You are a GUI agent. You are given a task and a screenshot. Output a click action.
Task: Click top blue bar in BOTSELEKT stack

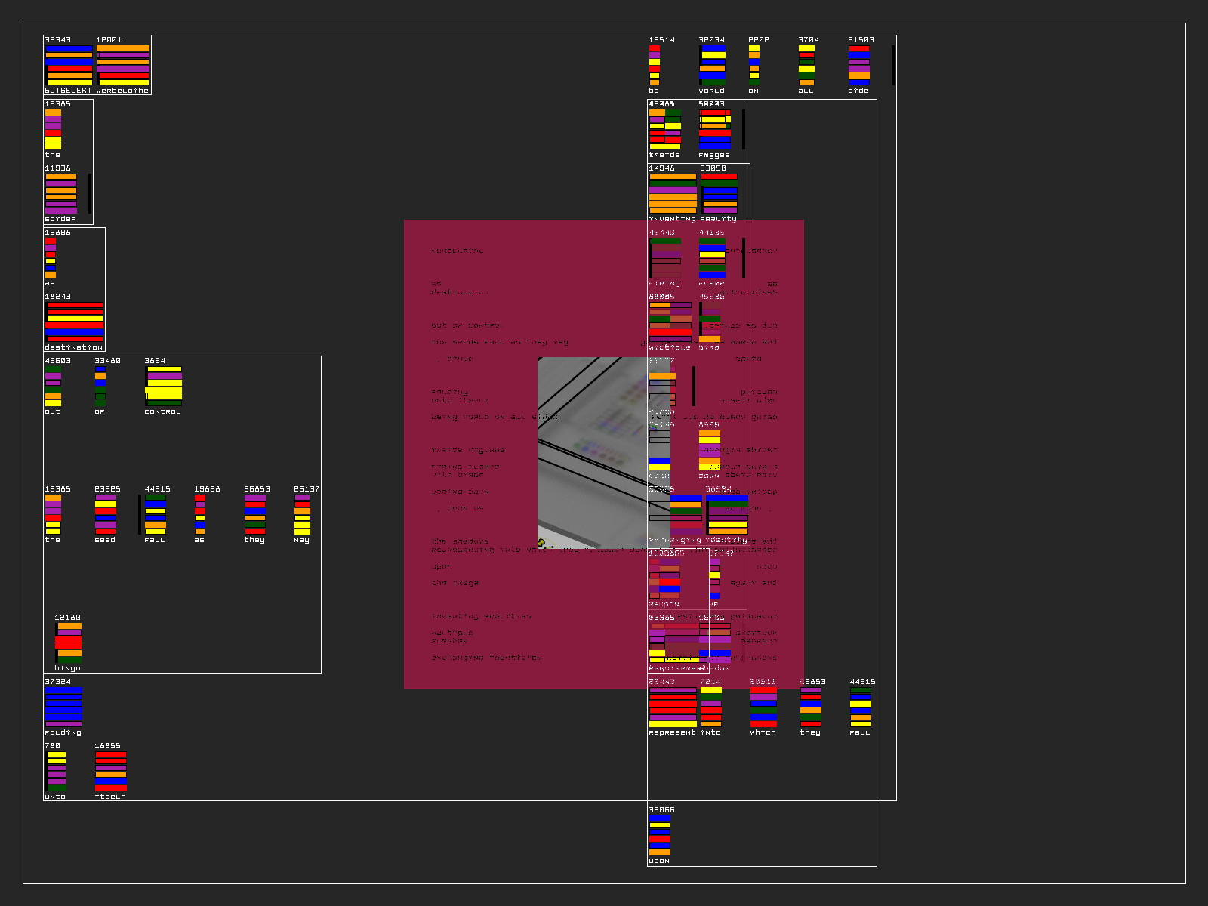tap(69, 48)
